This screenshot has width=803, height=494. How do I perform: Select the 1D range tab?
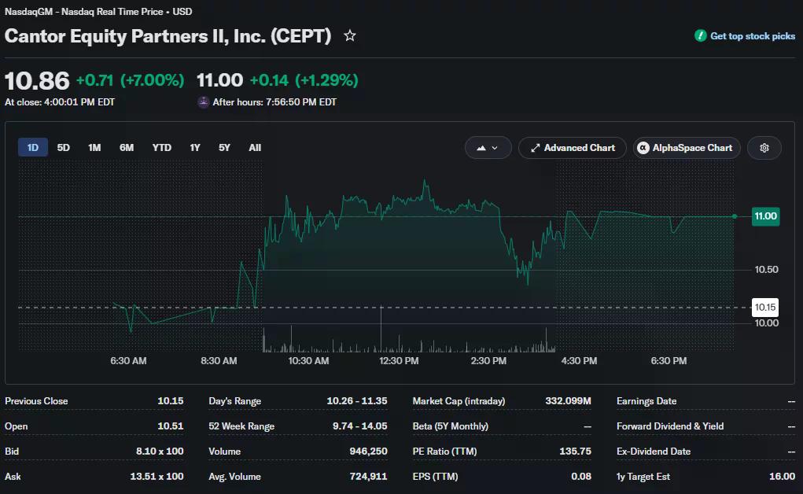[x=33, y=148]
